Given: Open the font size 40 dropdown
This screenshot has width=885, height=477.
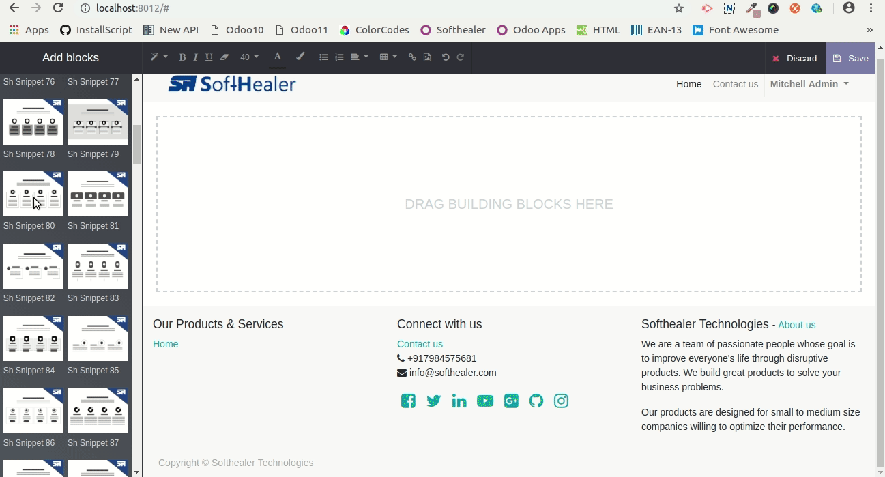Looking at the screenshot, I should pos(249,57).
